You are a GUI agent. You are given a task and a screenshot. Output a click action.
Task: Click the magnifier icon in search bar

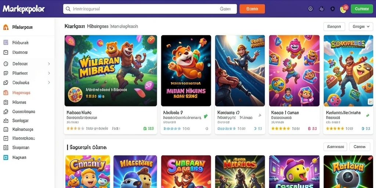(x=68, y=9)
